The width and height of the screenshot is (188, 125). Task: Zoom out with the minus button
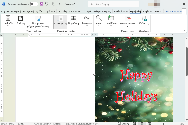coord(155,124)
